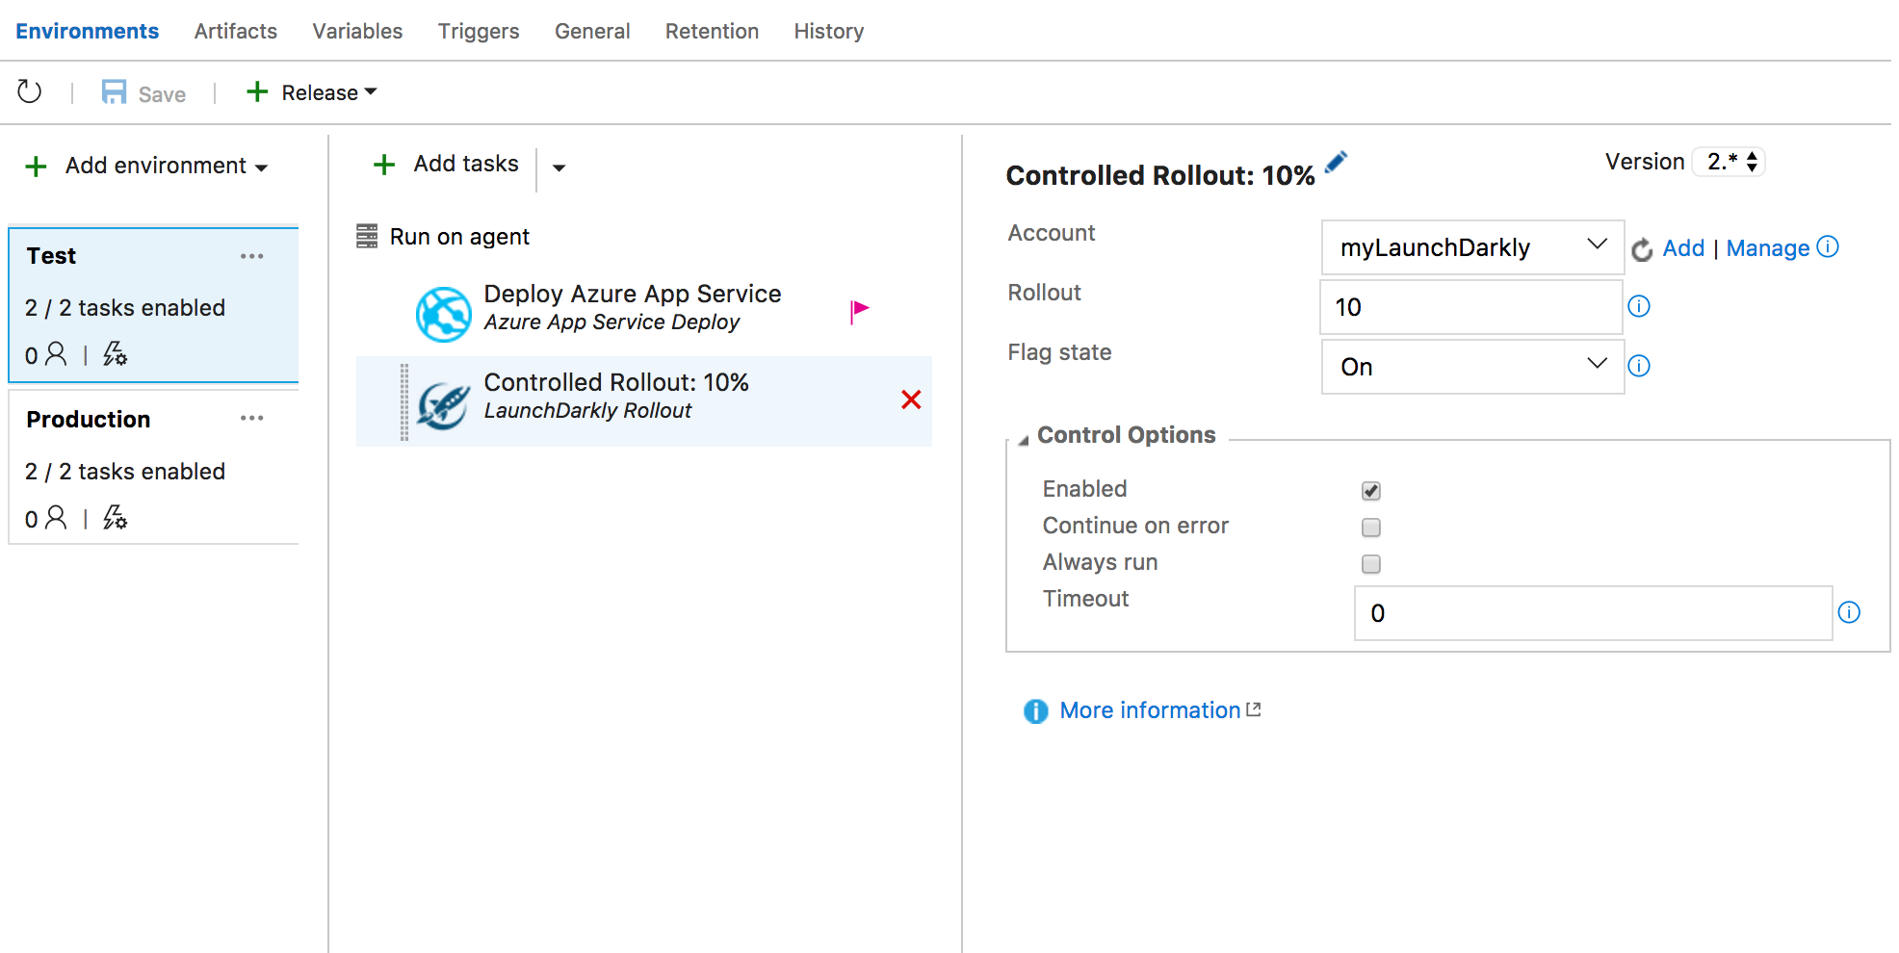The height and width of the screenshot is (953, 1899).
Task: Check the Continue on error checkbox
Action: click(1371, 528)
